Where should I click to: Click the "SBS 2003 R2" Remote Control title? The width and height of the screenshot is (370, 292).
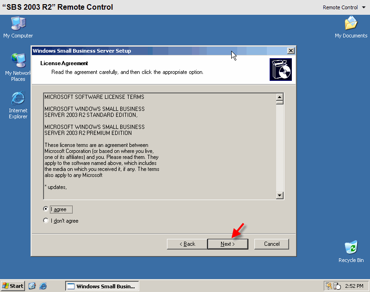(57, 7)
